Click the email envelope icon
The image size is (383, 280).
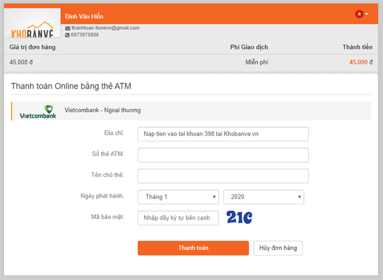pos(68,28)
